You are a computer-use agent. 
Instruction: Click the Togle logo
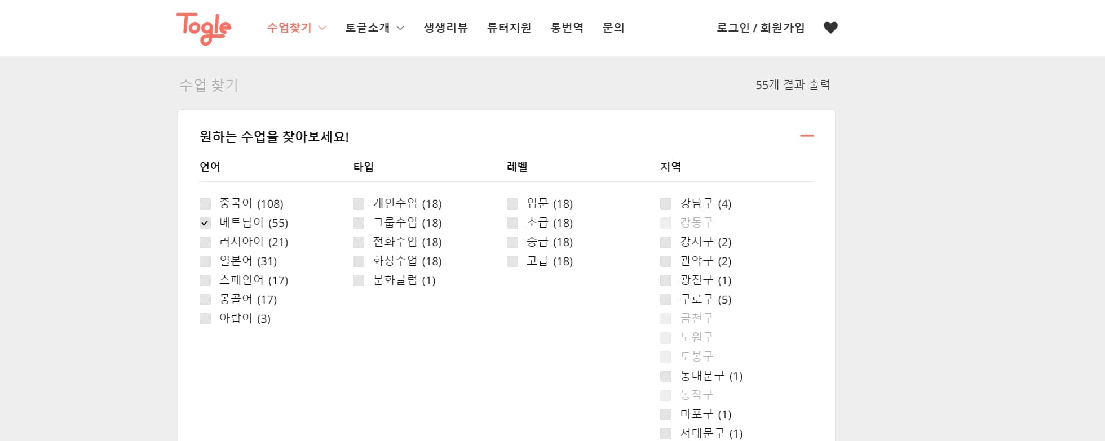tap(204, 28)
